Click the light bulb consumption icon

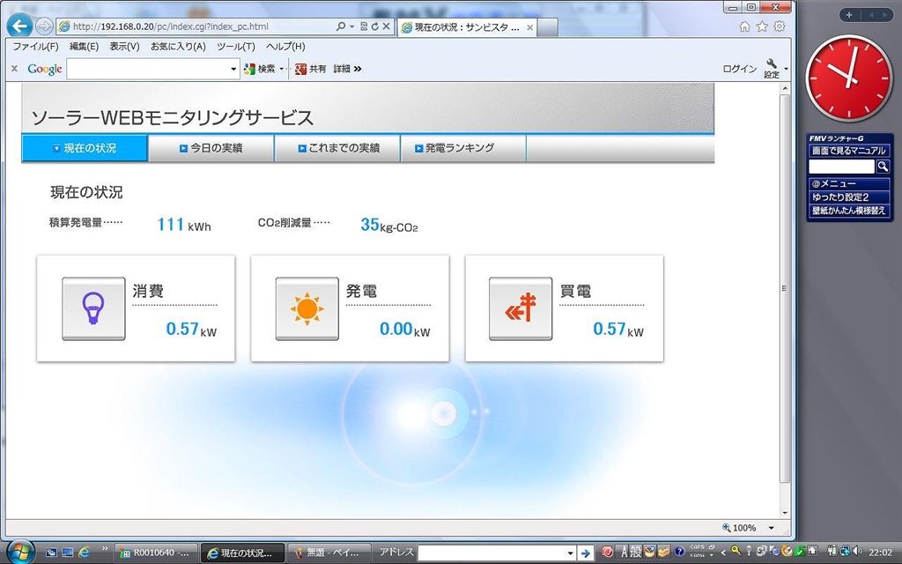[x=93, y=308]
